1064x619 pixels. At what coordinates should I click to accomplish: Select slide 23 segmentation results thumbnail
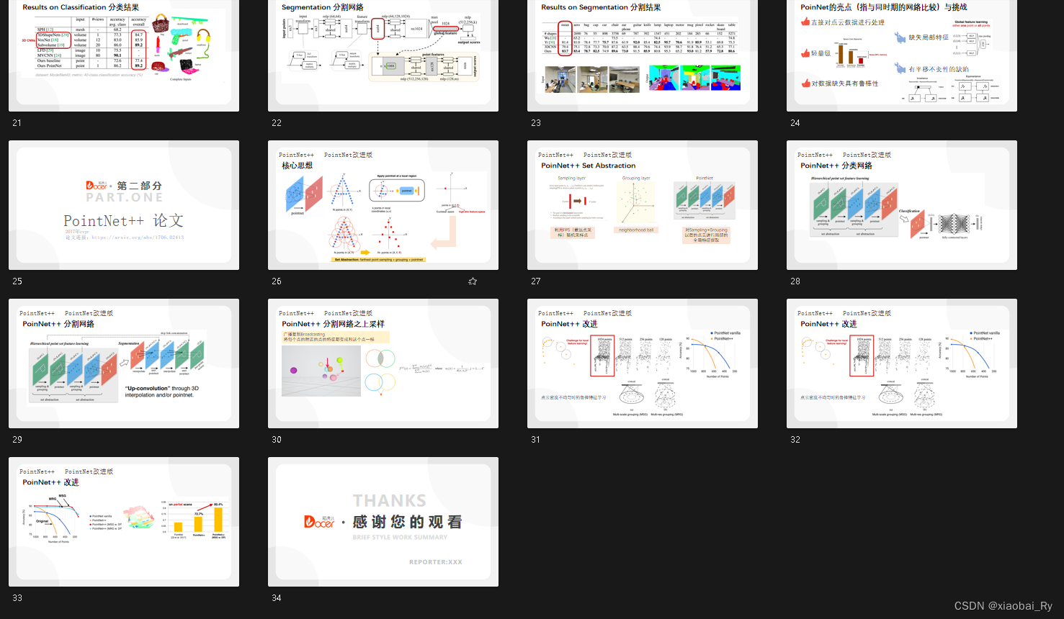coord(643,55)
